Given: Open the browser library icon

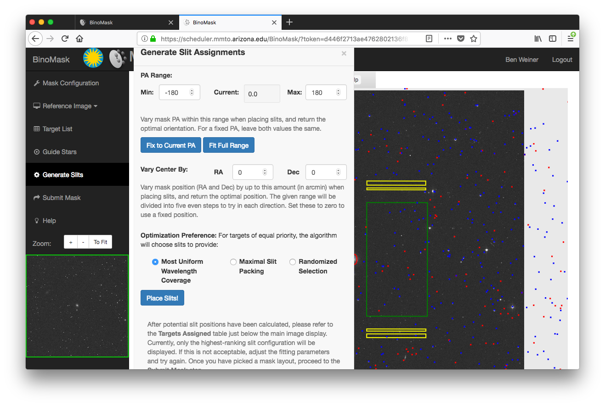Looking at the screenshot, I should tap(537, 39).
